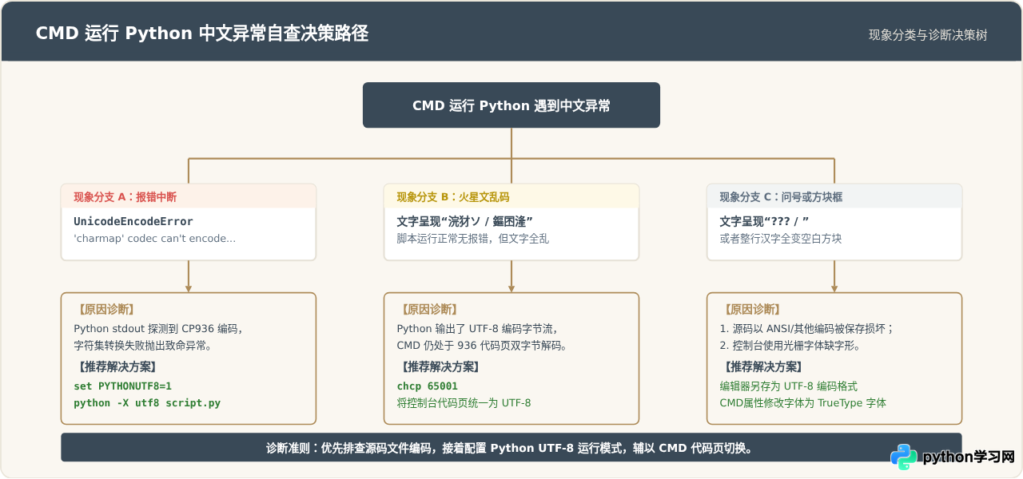Click '脚本运行正常无报错，但文字全乱'
Image resolution: width=1023 pixels, height=479 pixels.
(x=473, y=239)
